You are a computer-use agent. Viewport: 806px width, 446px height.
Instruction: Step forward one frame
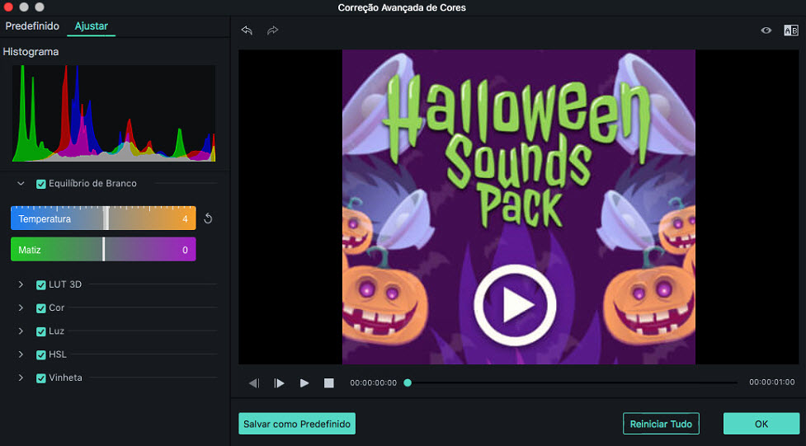point(279,383)
